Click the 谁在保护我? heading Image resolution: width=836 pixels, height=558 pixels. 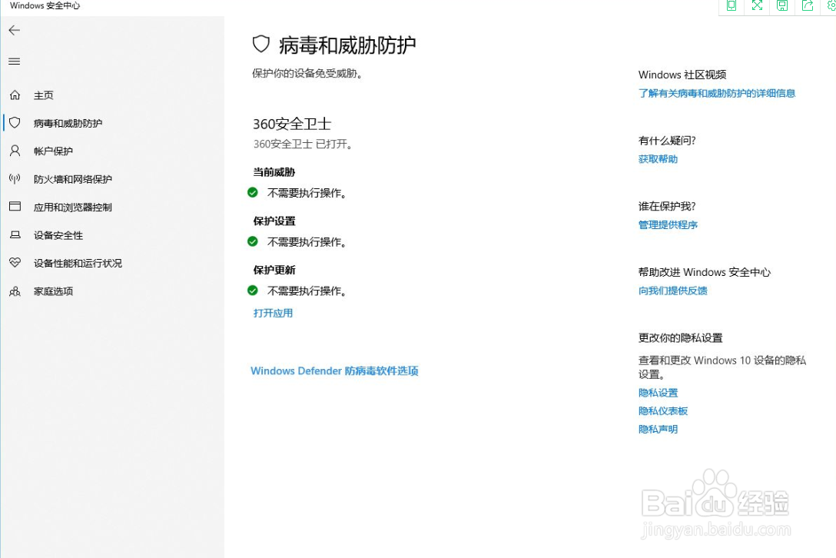[x=666, y=207]
